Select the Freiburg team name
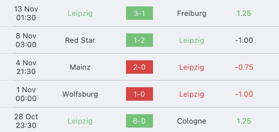Viewport: 279px width, 132px height. coord(192,13)
